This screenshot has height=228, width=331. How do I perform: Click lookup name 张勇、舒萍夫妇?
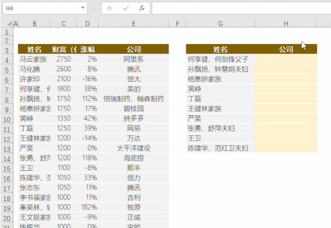point(220,128)
